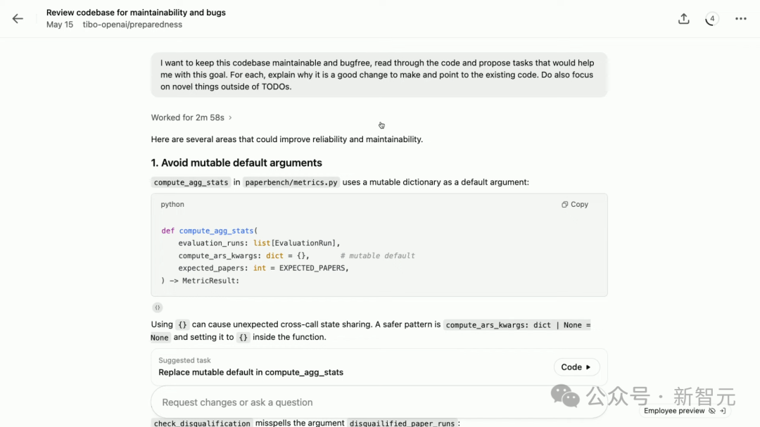The width and height of the screenshot is (760, 427).
Task: Click the curly braces icon below code
Action: (x=158, y=307)
